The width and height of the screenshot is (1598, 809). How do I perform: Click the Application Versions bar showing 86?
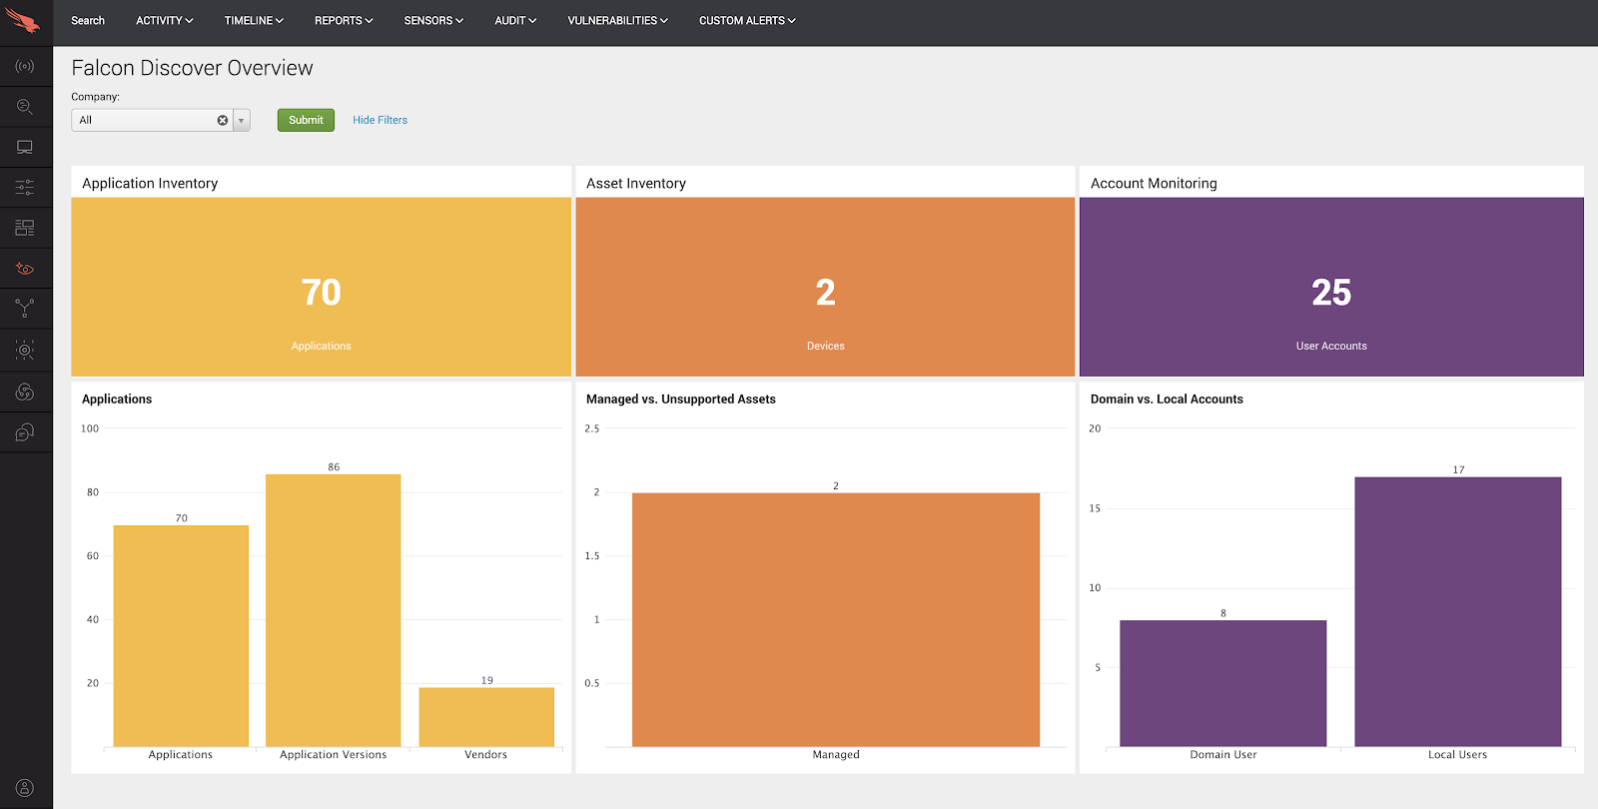[x=334, y=610]
